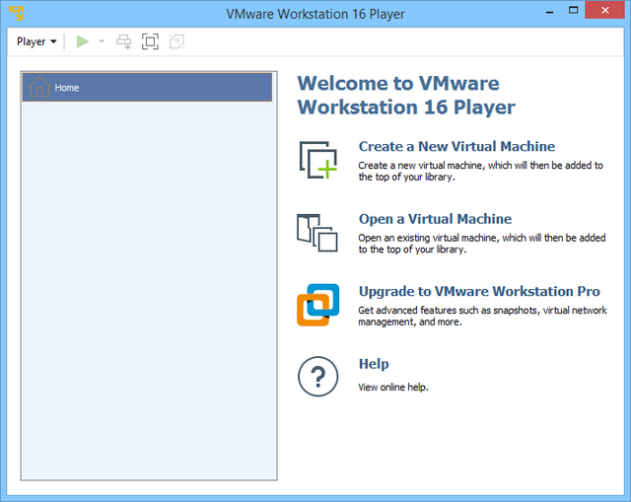
Task: Open the Player menu
Action: (36, 41)
